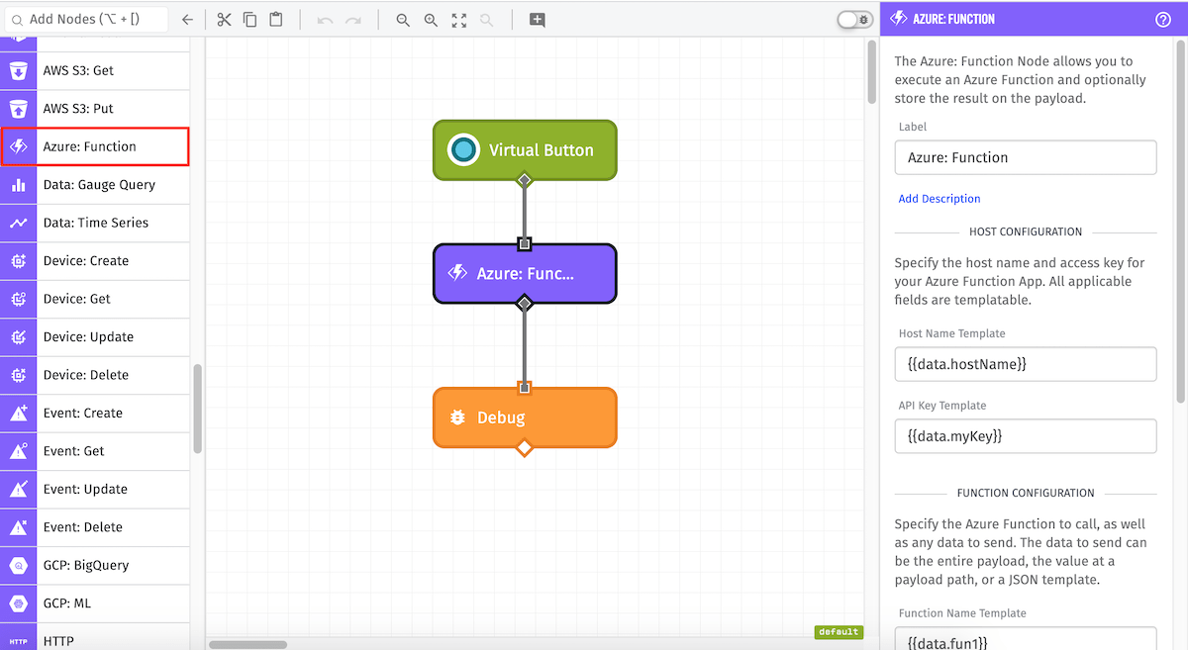
Task: Click the 'Device: Create' palette label
Action: click(86, 261)
